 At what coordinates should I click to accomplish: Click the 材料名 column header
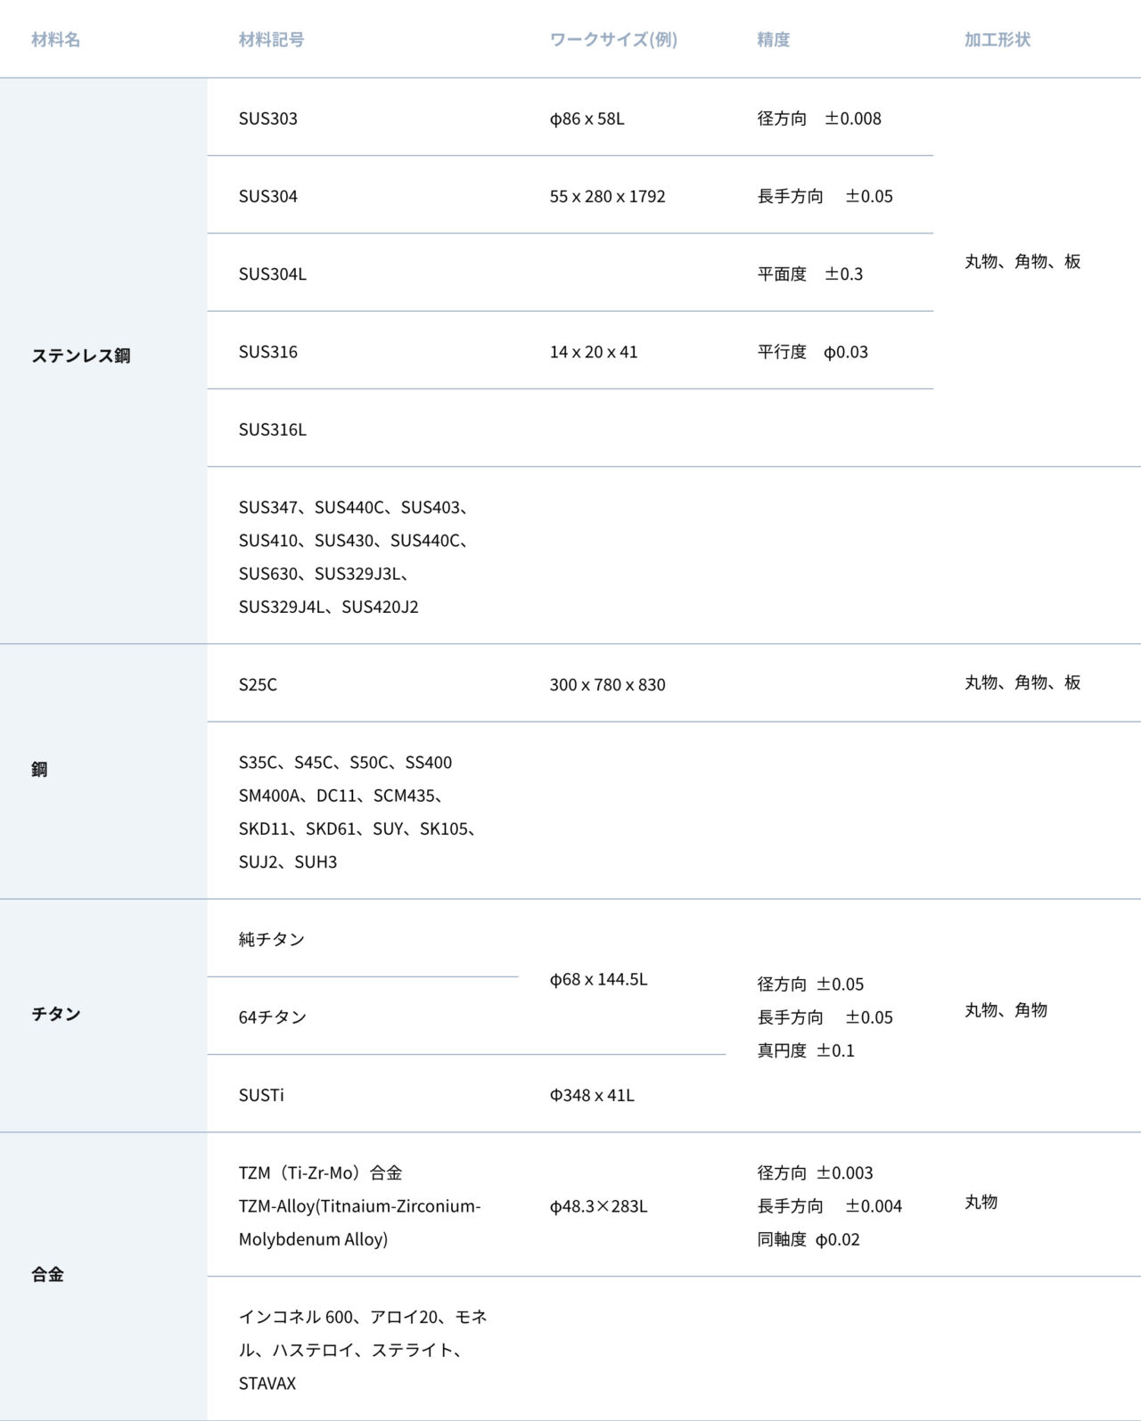click(55, 39)
